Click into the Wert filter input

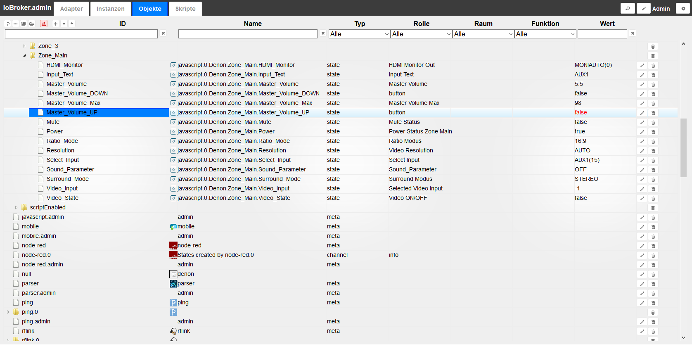[x=602, y=34]
